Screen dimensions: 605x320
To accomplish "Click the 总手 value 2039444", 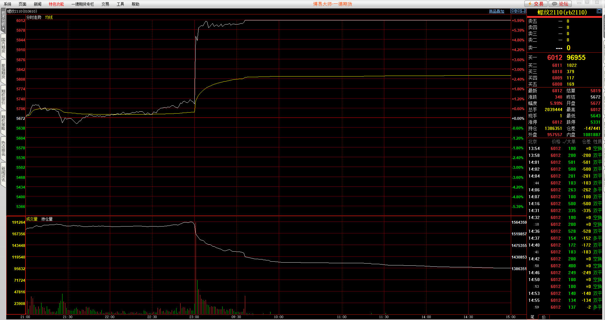I will click(553, 109).
